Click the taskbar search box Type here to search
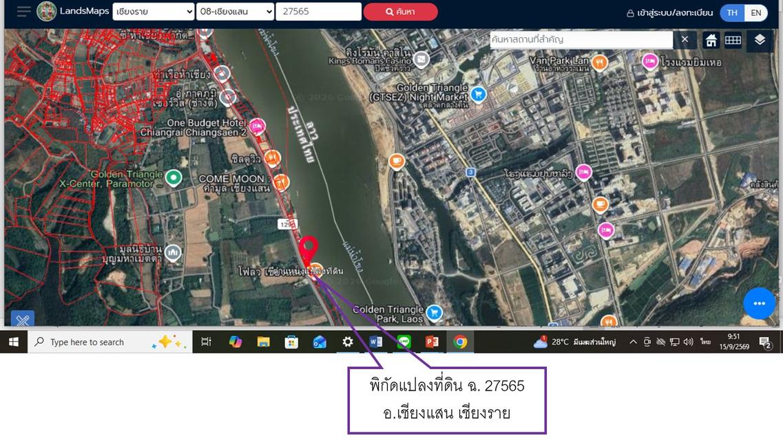 (110, 342)
